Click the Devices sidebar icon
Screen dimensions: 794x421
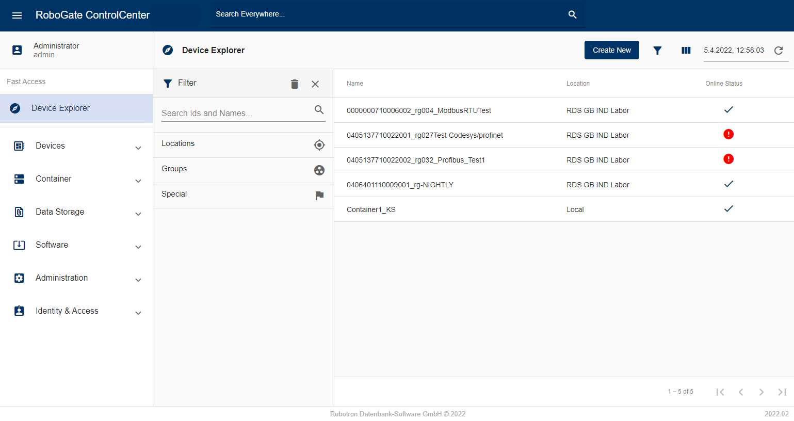tap(19, 146)
